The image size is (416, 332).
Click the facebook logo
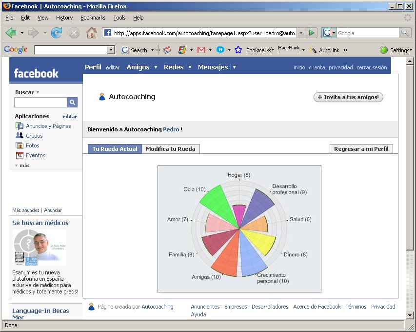tap(36, 74)
